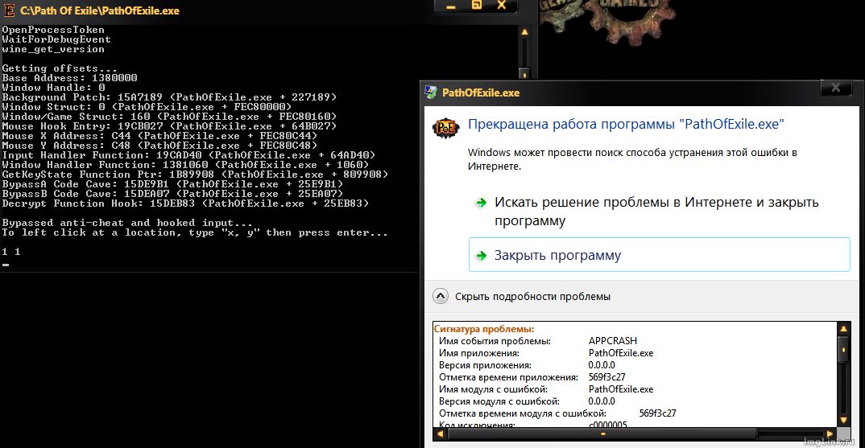Image resolution: width=865 pixels, height=448 pixels.
Task: Click 'Mouse Hook Entry' console line
Action: pos(169,126)
